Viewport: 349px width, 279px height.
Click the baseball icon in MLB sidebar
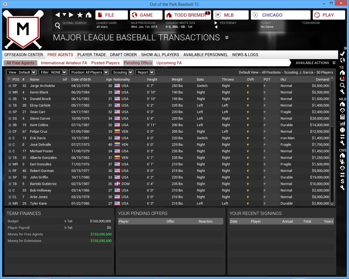342,130
